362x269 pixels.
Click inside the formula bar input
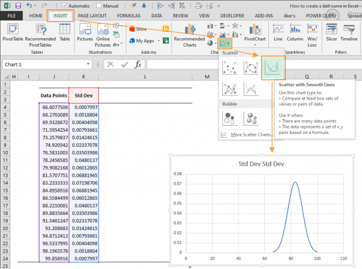tap(182, 64)
